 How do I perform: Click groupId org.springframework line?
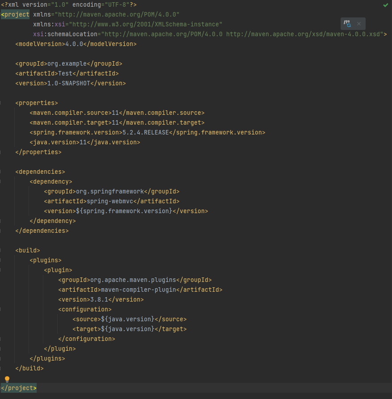pos(112,191)
